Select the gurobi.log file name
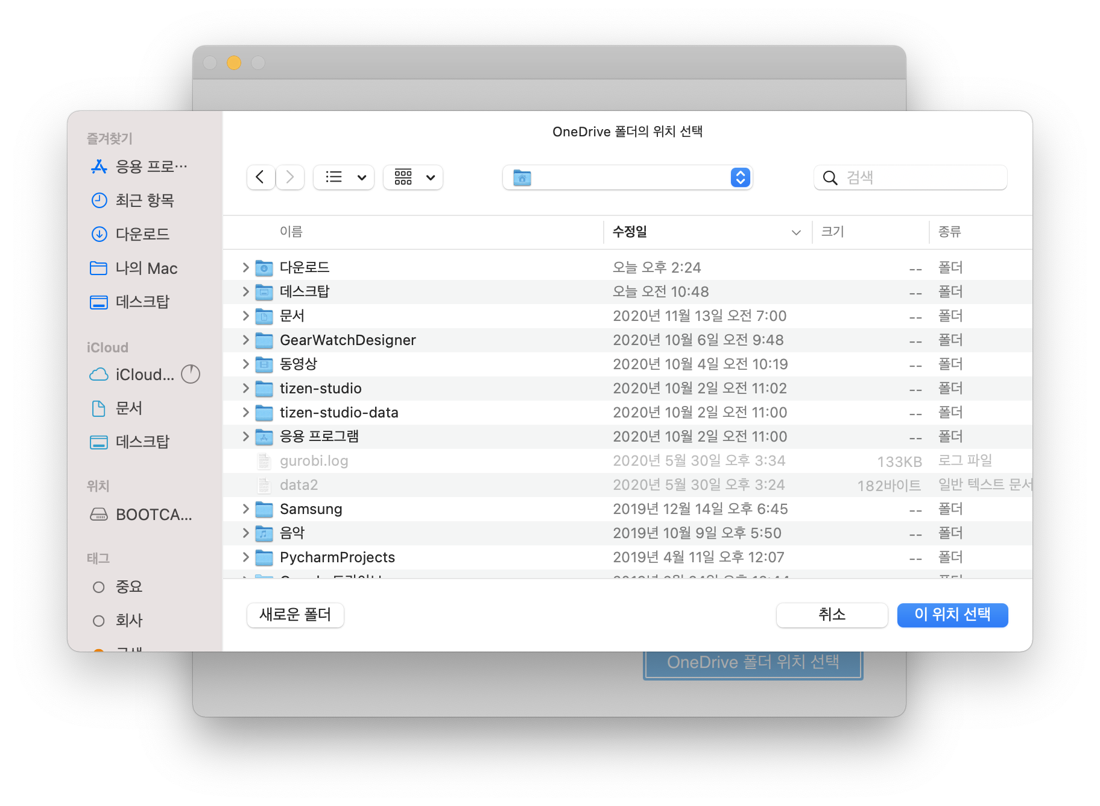 click(314, 461)
